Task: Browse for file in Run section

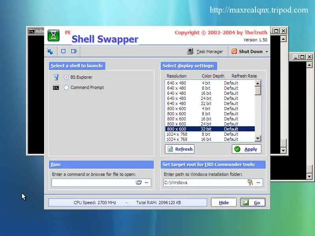Action: tap(146, 183)
